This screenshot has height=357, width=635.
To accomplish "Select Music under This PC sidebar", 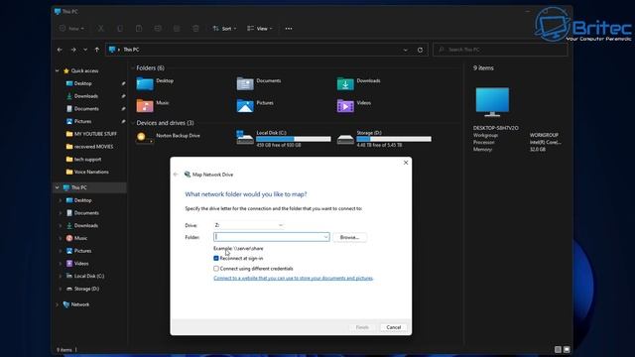I will click(x=80, y=238).
